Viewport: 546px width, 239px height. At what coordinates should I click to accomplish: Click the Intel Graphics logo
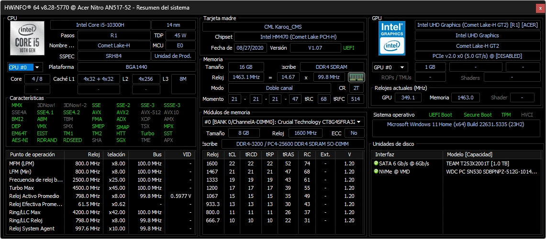coord(392,38)
